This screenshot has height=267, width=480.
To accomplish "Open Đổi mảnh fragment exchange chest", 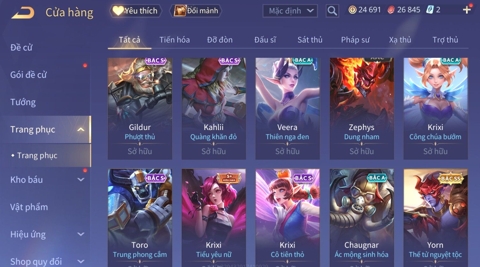I will tap(196, 11).
